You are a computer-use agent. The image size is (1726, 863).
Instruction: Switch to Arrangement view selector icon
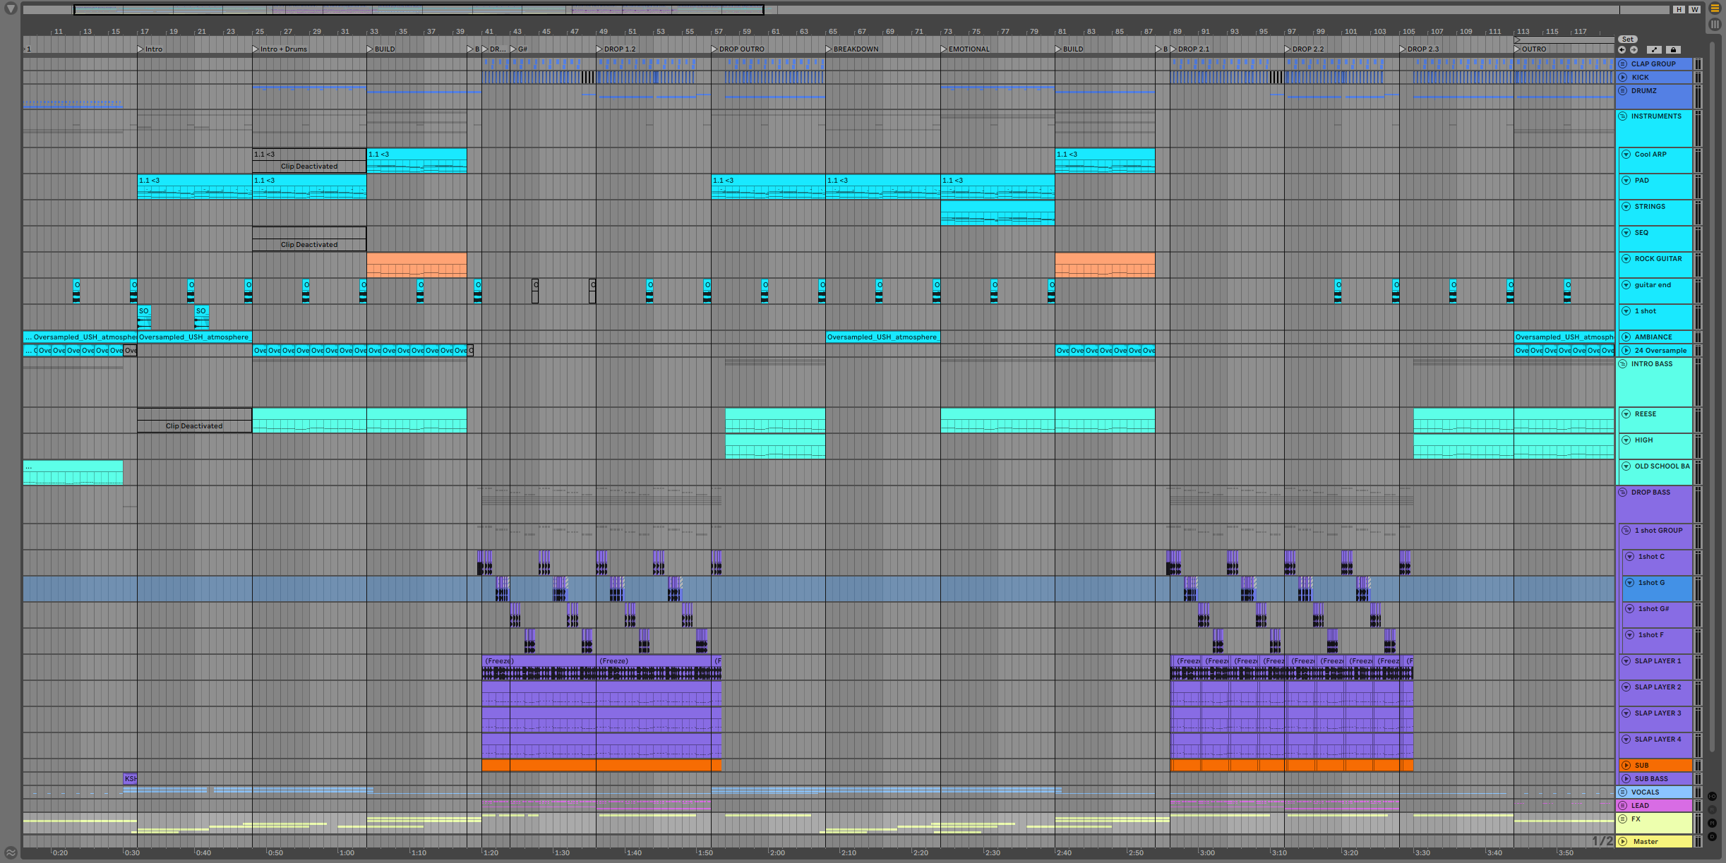(x=1715, y=8)
